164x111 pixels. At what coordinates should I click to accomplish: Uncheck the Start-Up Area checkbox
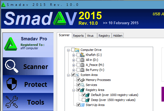click(x=78, y=105)
